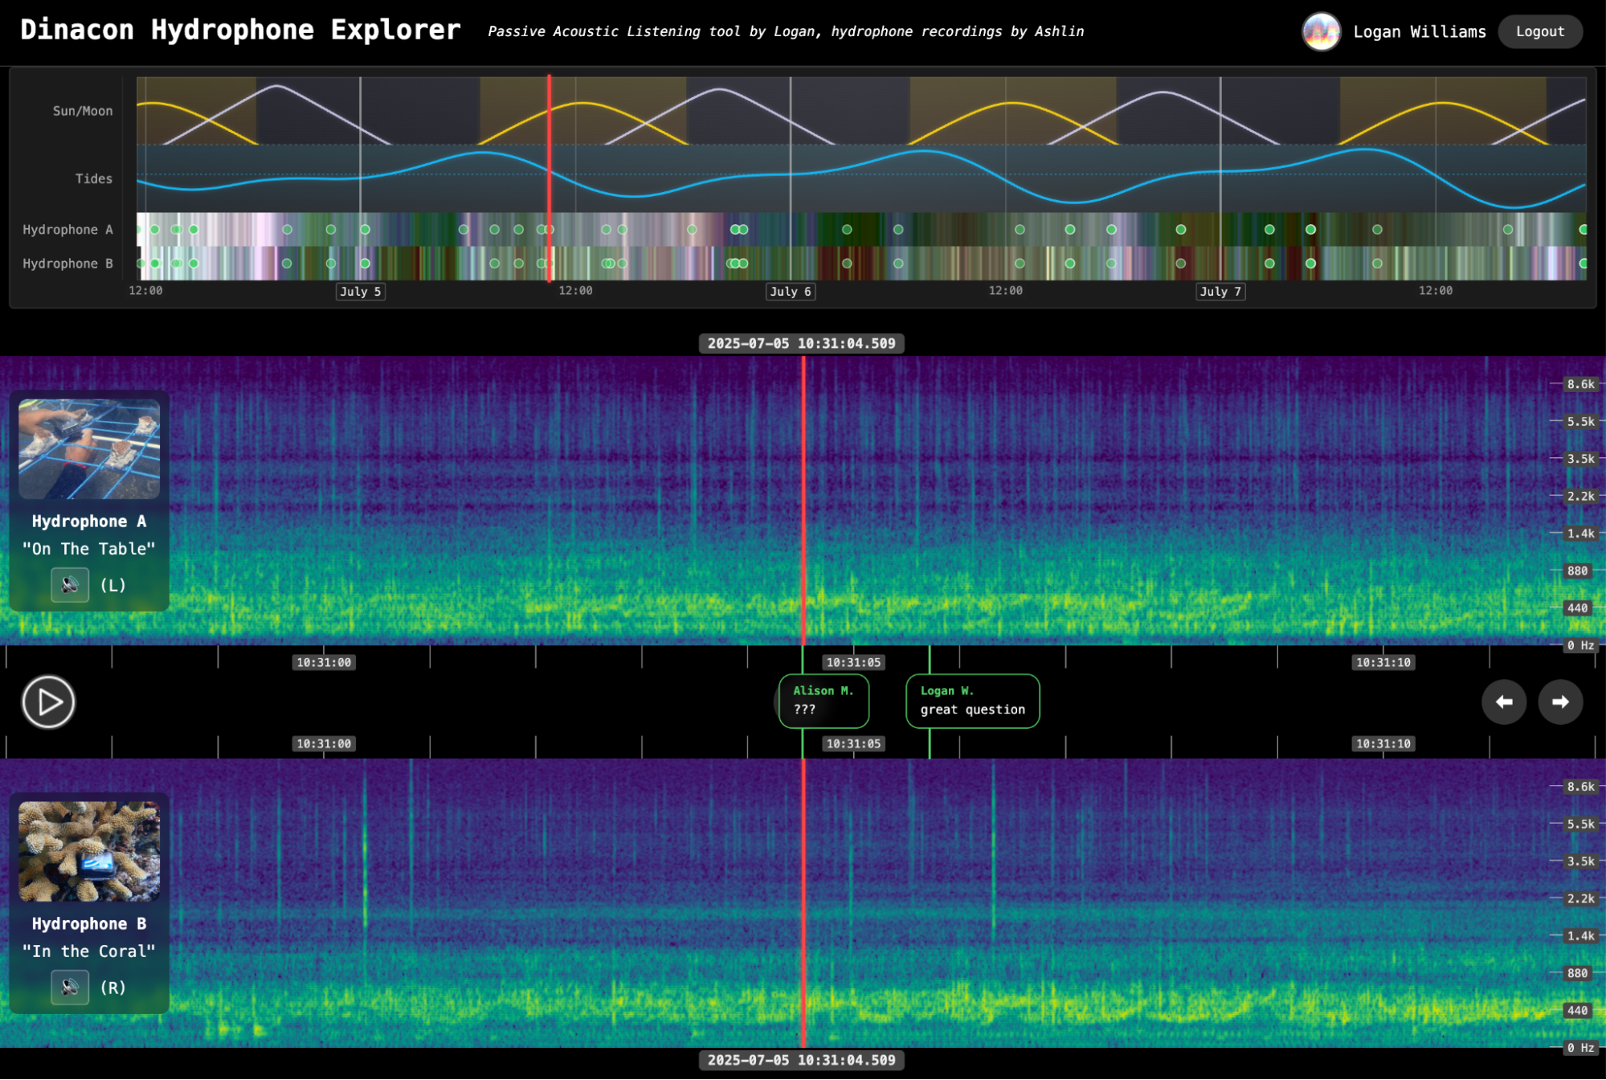The width and height of the screenshot is (1606, 1080).
Task: Click bottom timestamp label 2025-07-05 10:31:04.509
Action: point(801,1060)
